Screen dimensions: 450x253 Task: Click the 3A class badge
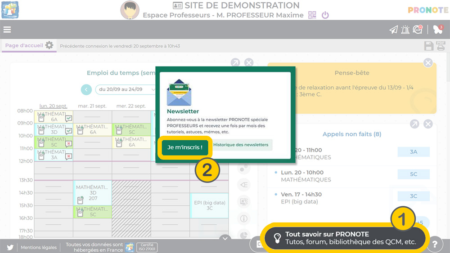point(414,152)
